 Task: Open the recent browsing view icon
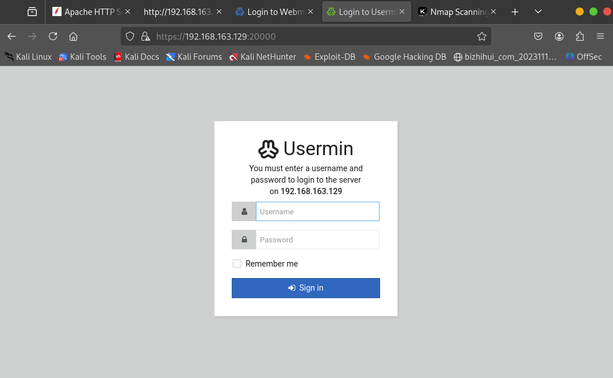click(32, 11)
